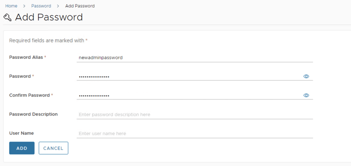The width and height of the screenshot is (351, 166).
Task: Focus the User Name input field
Action: click(x=195, y=133)
